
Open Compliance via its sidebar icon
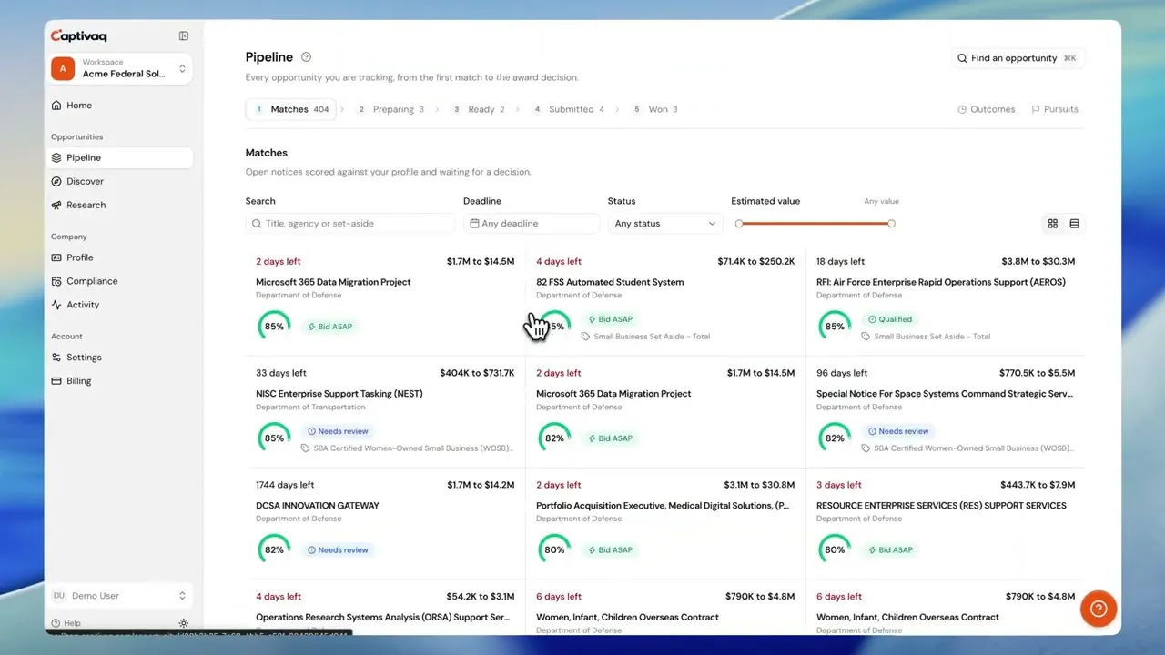pyautogui.click(x=57, y=282)
